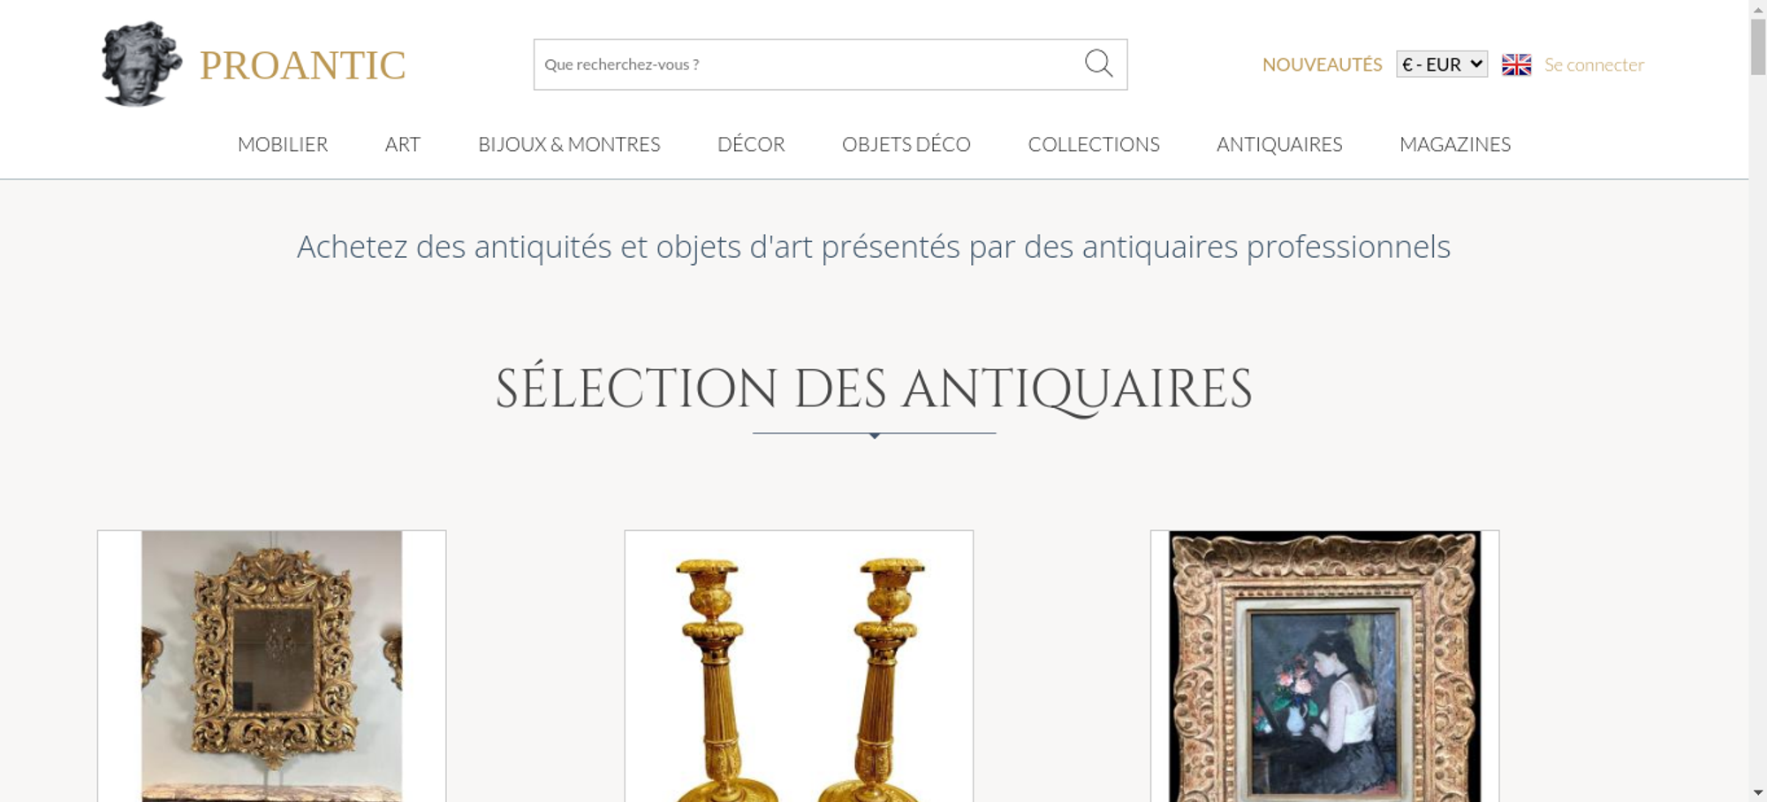Open the Art menu

(x=403, y=144)
